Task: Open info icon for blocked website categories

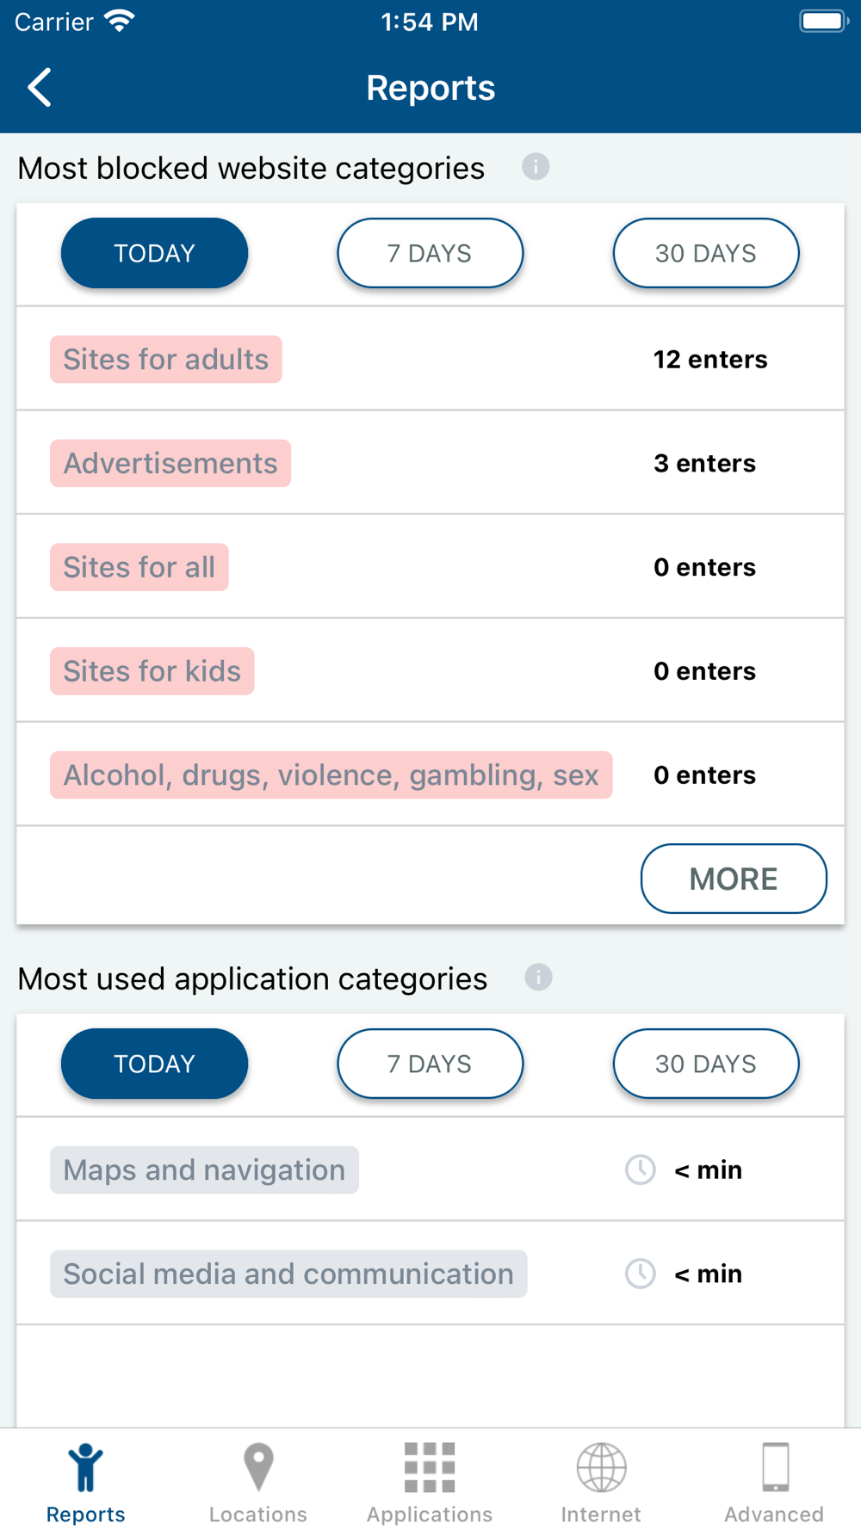Action: coord(536,167)
